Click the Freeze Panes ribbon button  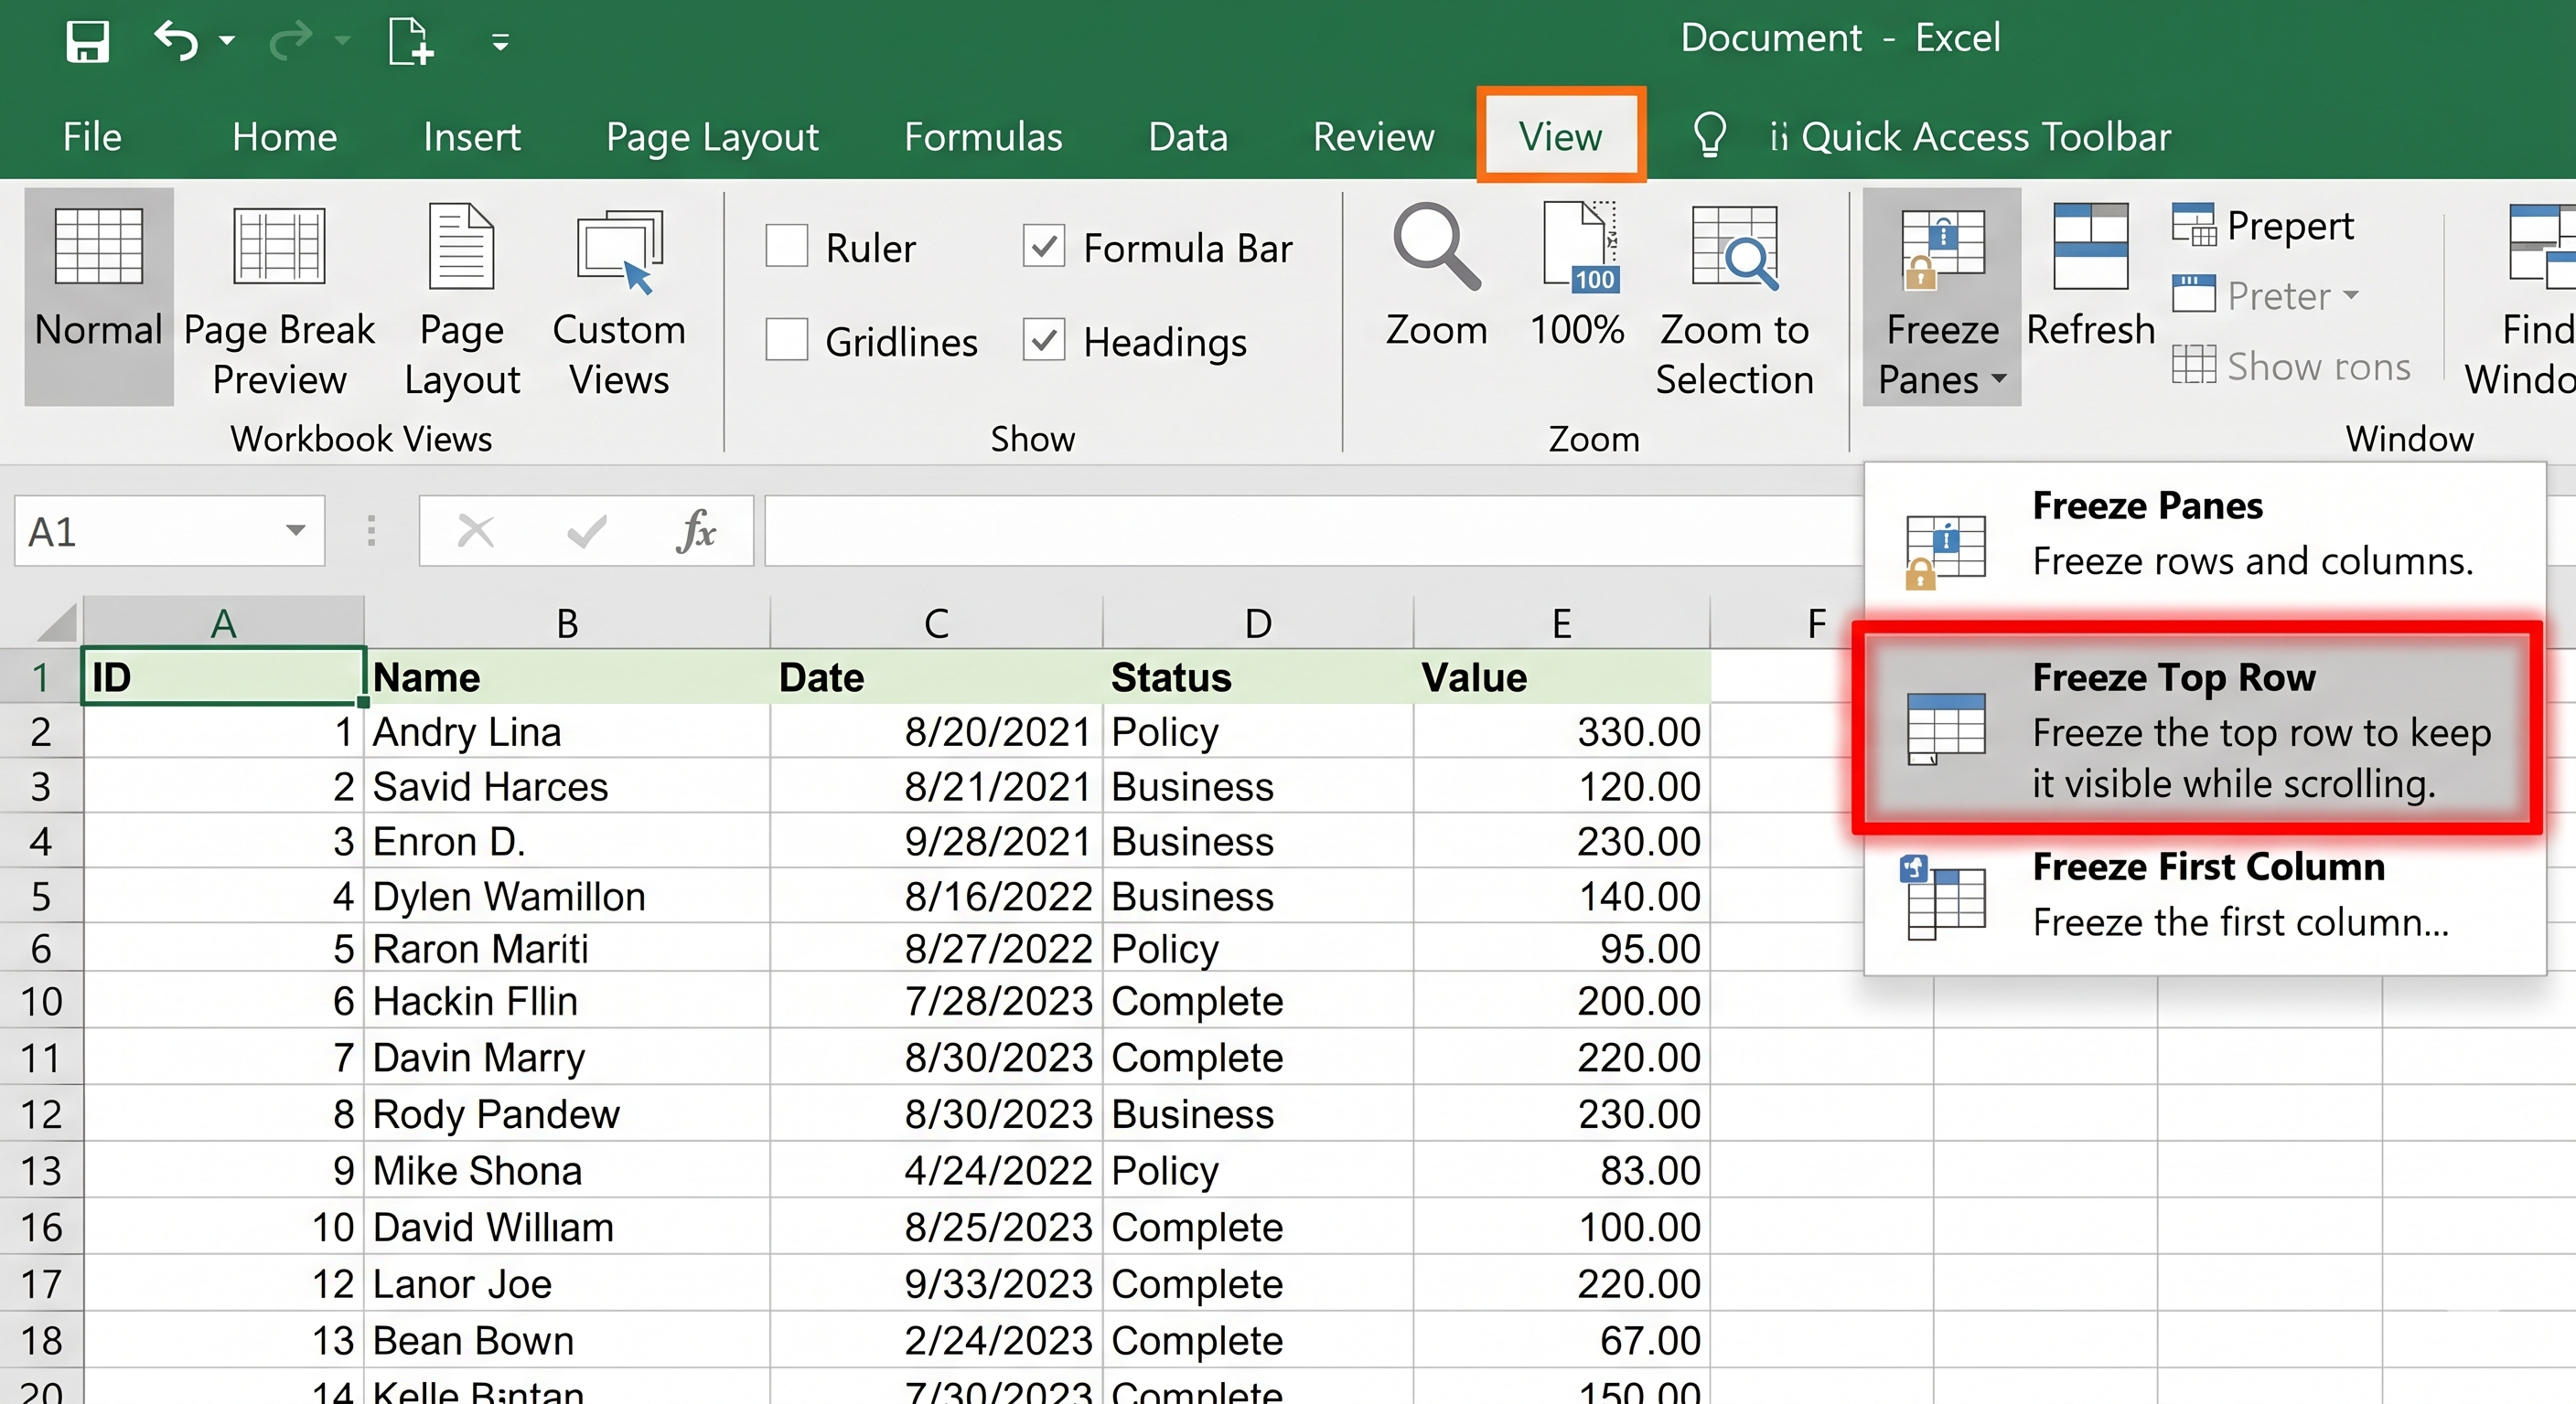click(1942, 297)
